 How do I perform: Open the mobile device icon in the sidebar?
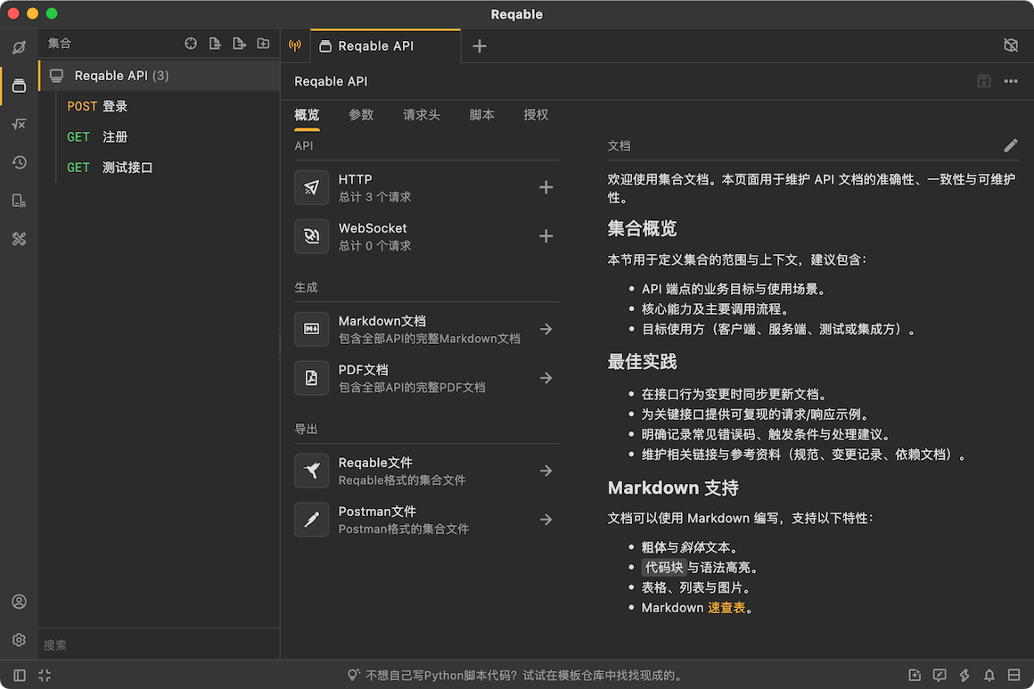(19, 201)
